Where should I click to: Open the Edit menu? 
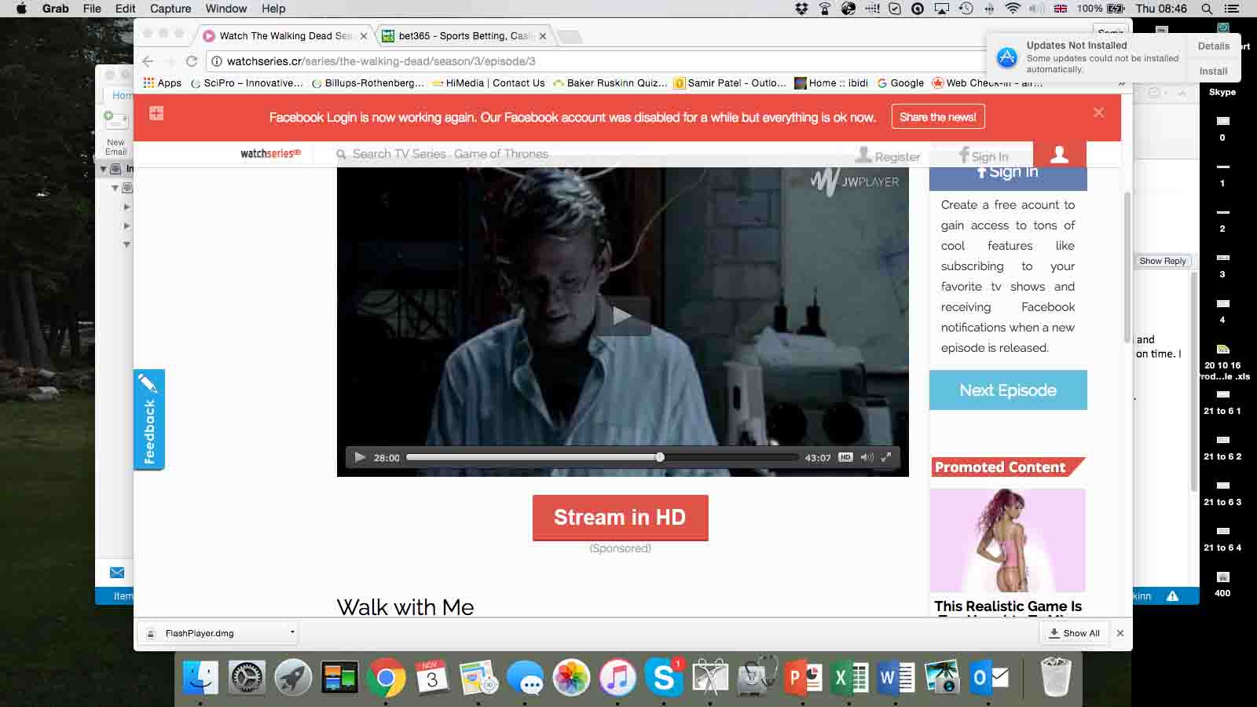click(x=125, y=9)
